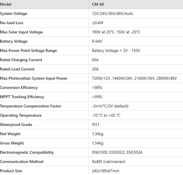Select the EN61000, EN55022, EN55024 cell
183x175 pixels.
point(117,152)
